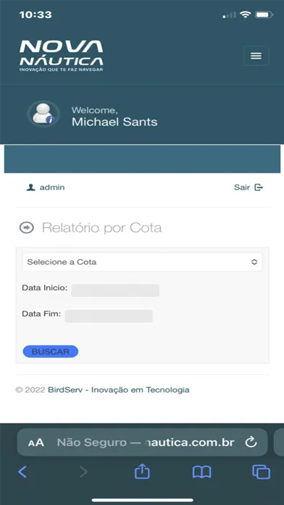This screenshot has width=284, height=505.
Task: Click the Data Fim date field
Action: (x=109, y=316)
